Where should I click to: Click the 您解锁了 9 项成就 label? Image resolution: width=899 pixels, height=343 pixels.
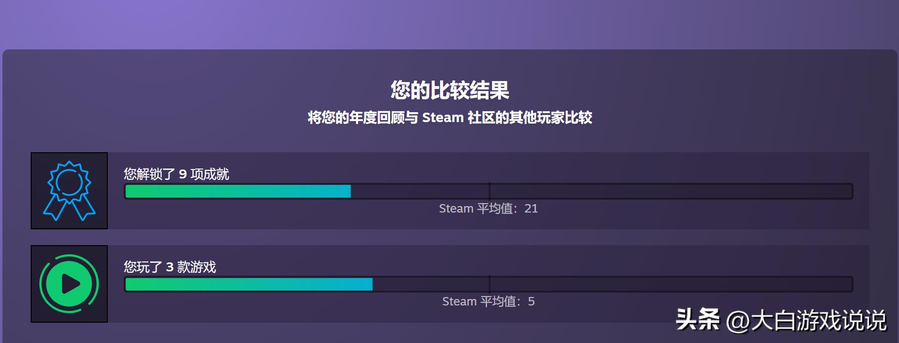coord(176,174)
